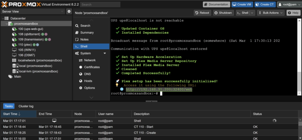Collapse the System menu section

click(x=105, y=53)
